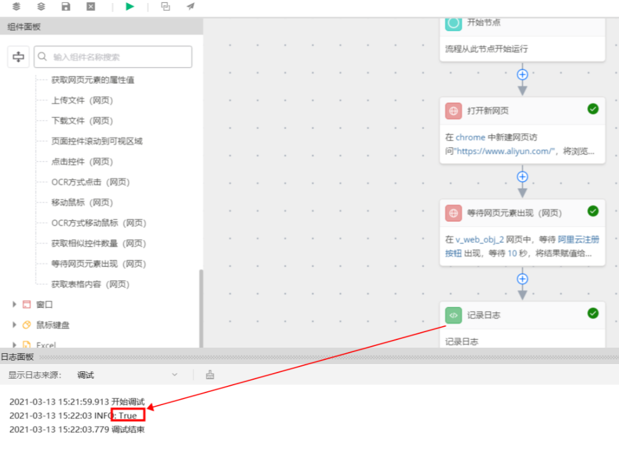Click the 10 seconds value link
Viewport: 619px width, 469px height.
(512, 253)
